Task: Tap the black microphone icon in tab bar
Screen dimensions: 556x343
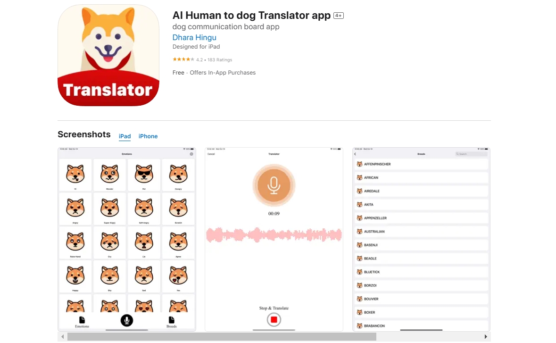Action: (126, 320)
